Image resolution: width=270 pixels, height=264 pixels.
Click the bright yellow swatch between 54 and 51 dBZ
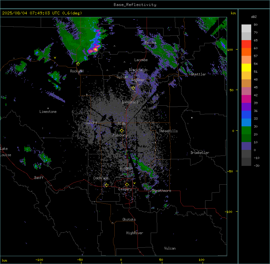[x=246, y=67]
